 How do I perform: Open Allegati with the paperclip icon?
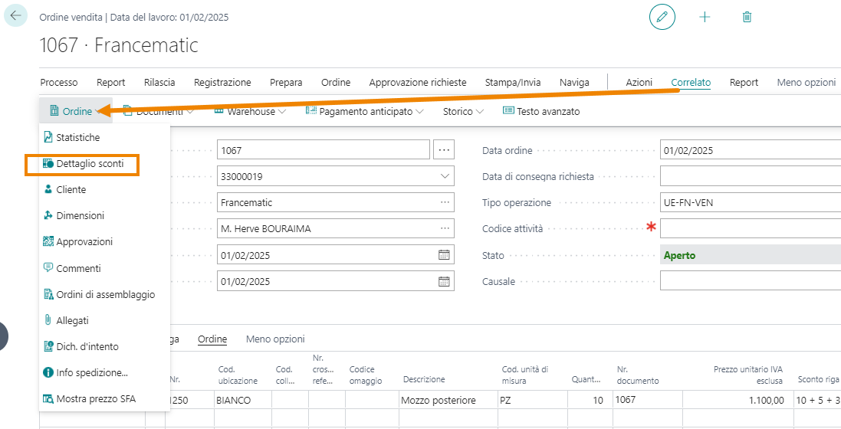pyautogui.click(x=72, y=320)
